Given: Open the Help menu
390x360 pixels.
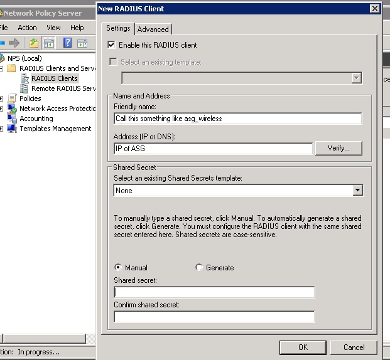Looking at the screenshot, I should pos(77,28).
